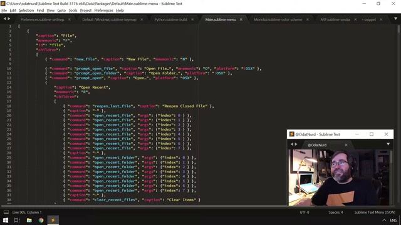The width and height of the screenshot is (401, 225).
Task: Click the "New File" caption text
Action: pyautogui.click(x=138, y=59)
